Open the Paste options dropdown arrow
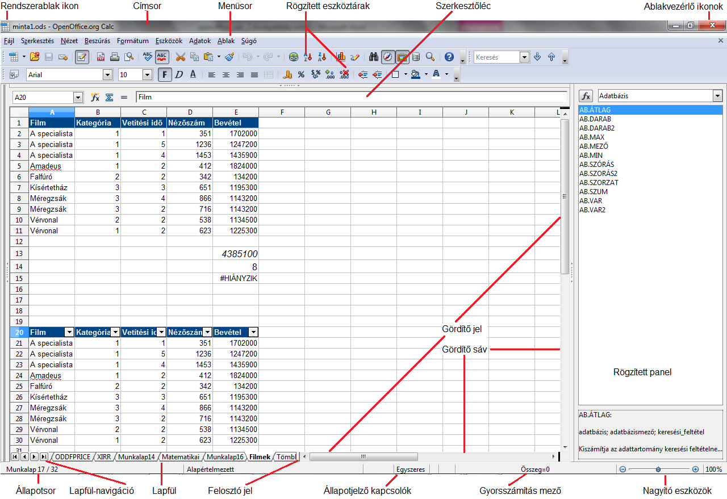 coord(219,57)
